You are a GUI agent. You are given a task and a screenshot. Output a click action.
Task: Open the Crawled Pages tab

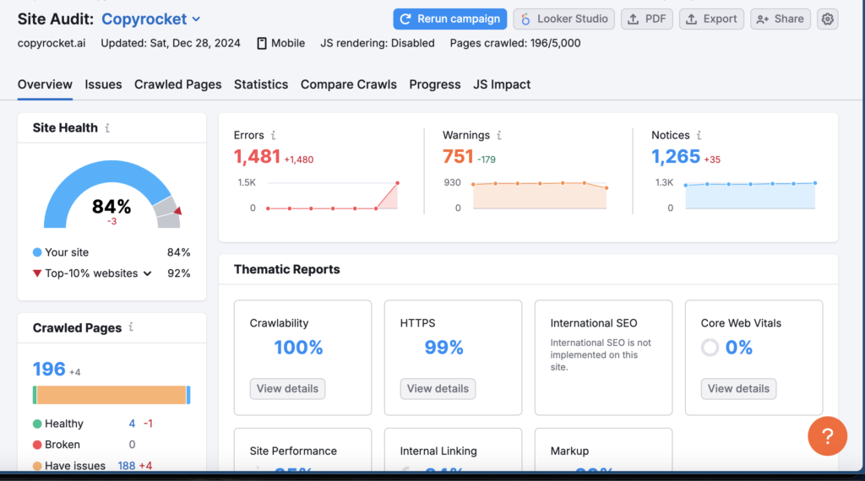point(177,84)
